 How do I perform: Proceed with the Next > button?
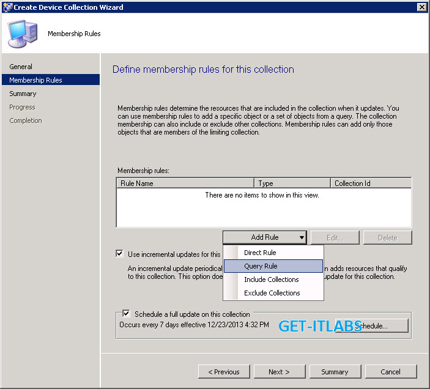(x=280, y=372)
